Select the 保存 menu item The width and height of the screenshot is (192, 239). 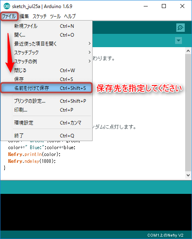(x=46, y=79)
